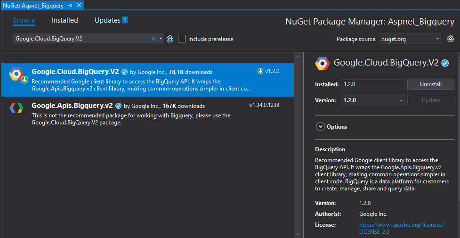Screen dimensions: 460x238
Task: Select Google.Cloud.BigQuery.V2 package in results list
Action: pyautogui.click(x=147, y=80)
